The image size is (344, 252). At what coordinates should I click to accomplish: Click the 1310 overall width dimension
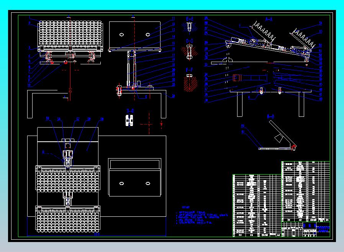97,234
